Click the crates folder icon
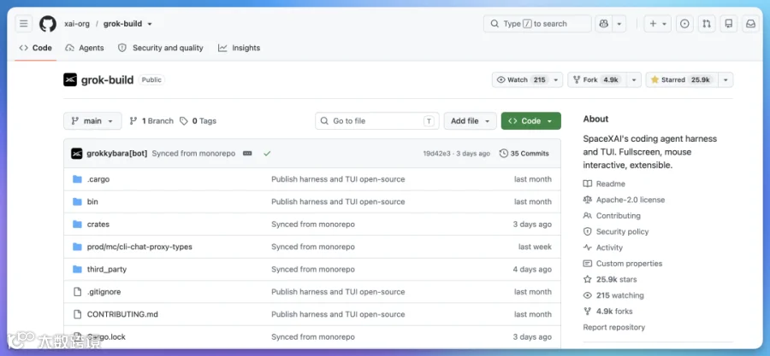770x356 pixels. (77, 225)
